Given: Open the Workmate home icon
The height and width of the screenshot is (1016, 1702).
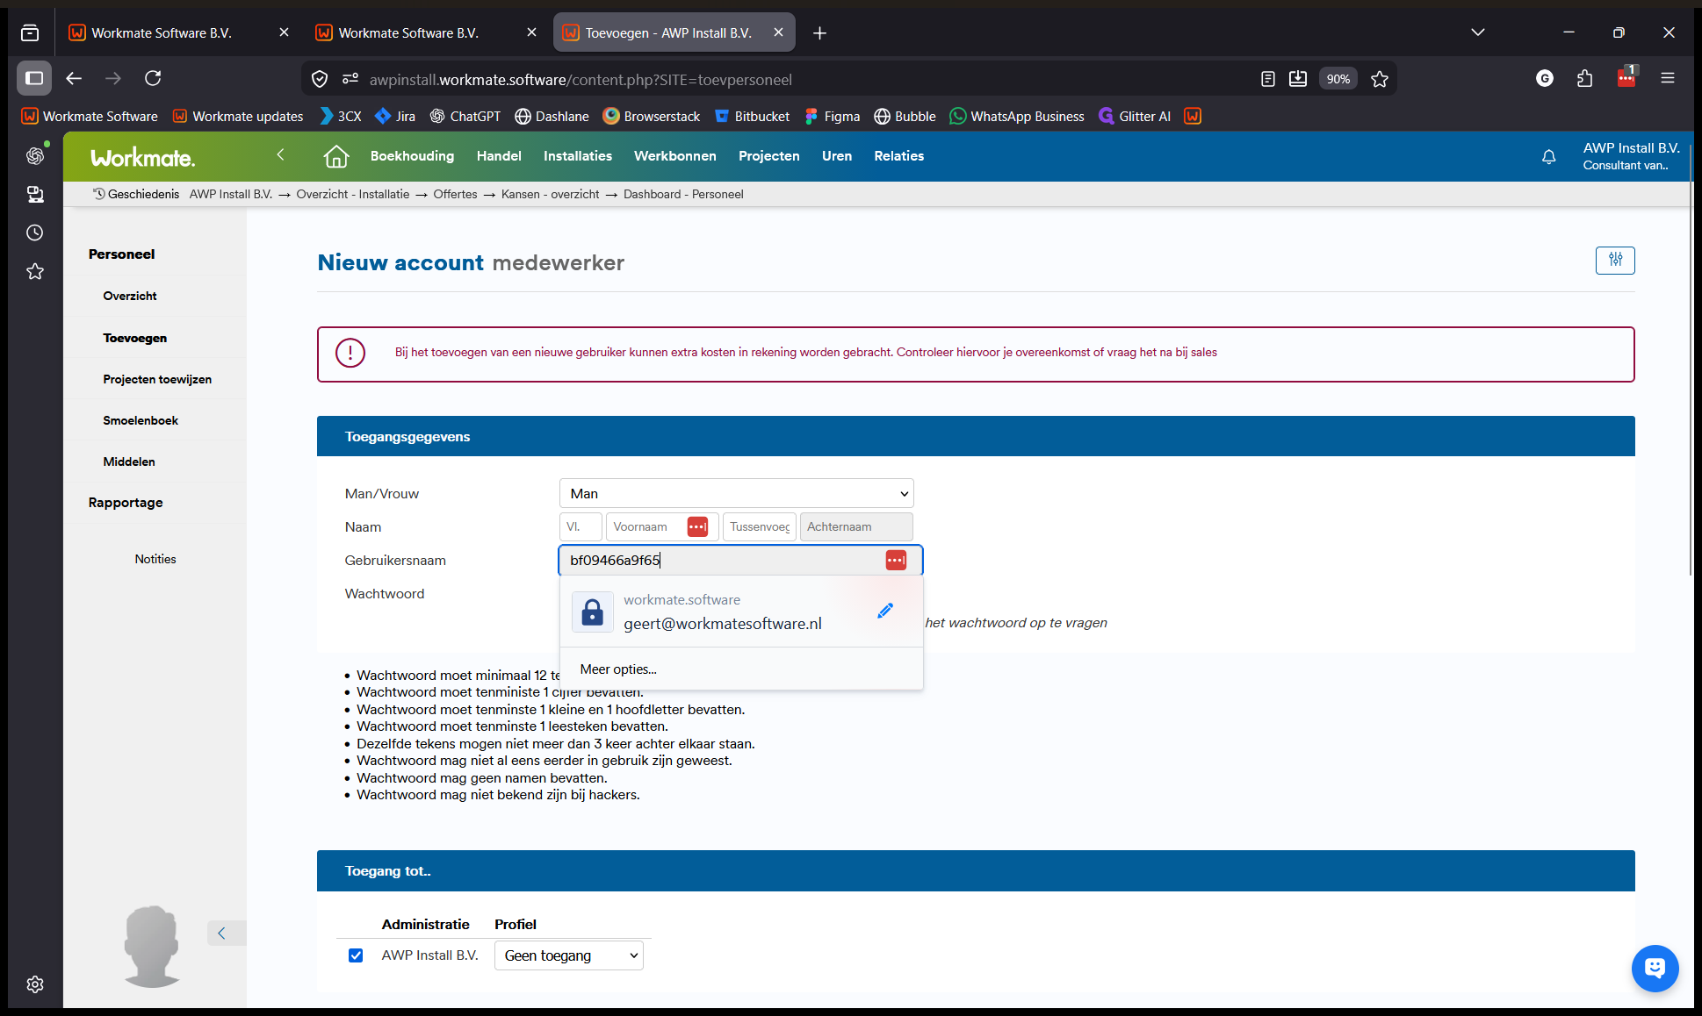Looking at the screenshot, I should click(335, 156).
